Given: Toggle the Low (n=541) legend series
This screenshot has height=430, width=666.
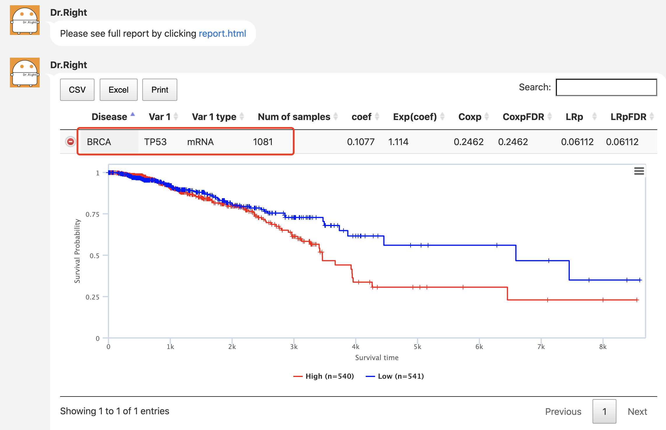Looking at the screenshot, I should 395,376.
